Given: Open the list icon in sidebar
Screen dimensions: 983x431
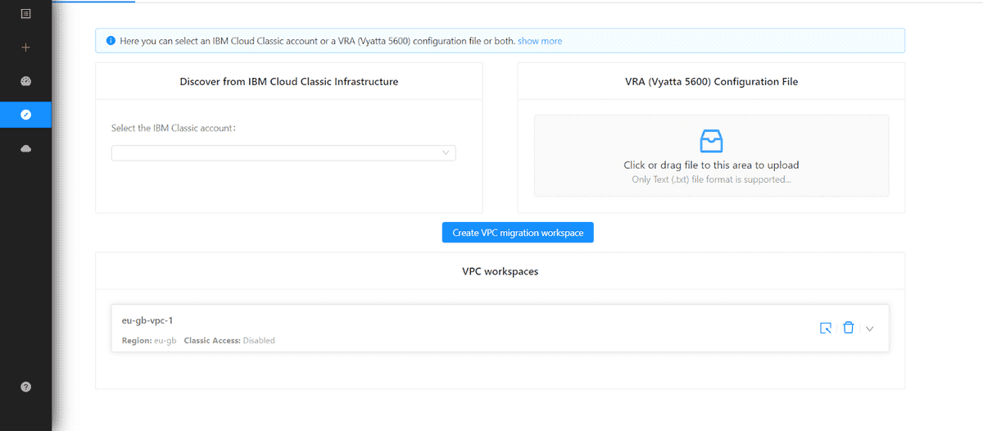Looking at the screenshot, I should (25, 14).
